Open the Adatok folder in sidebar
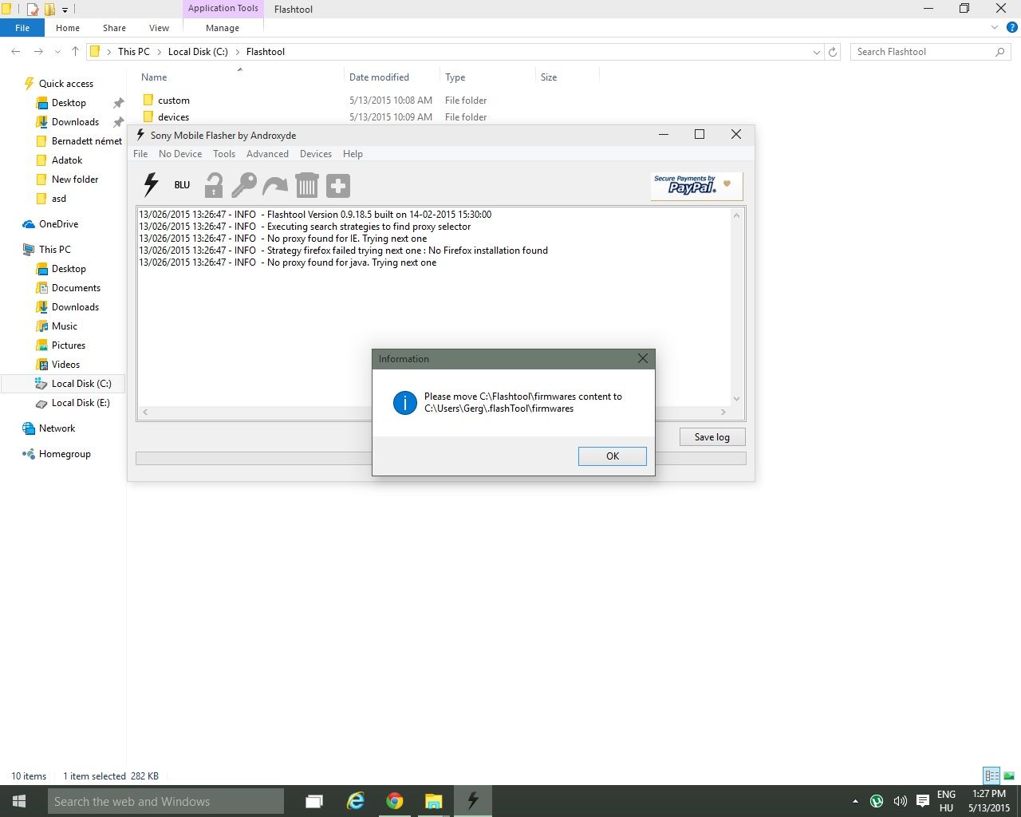Viewport: 1021px width, 817px height. point(67,160)
